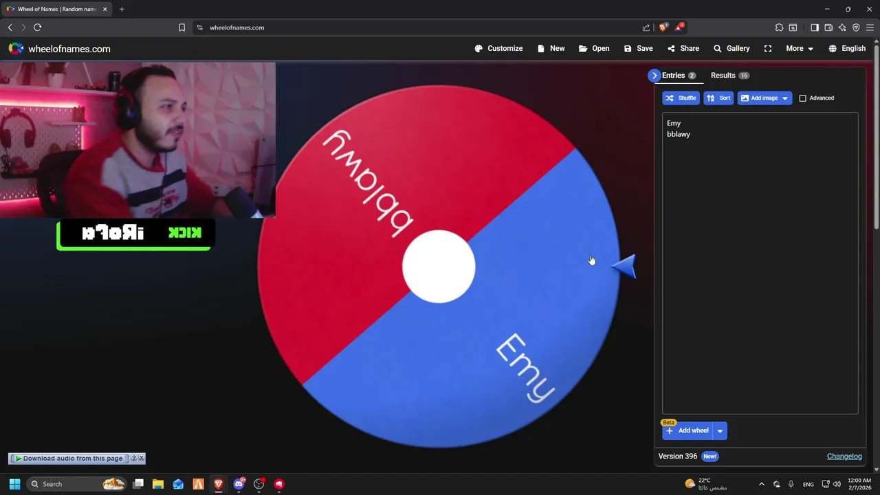Viewport: 880px width, 495px height.
Task: Toggle the browser sidebar panel icon
Action: (x=815, y=27)
